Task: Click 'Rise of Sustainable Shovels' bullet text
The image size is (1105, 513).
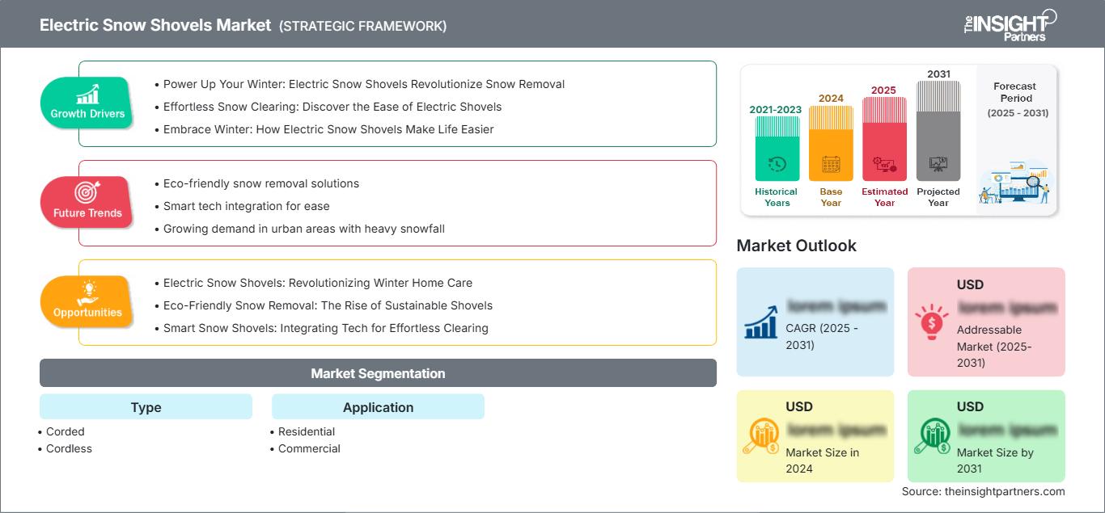Action: (x=328, y=305)
